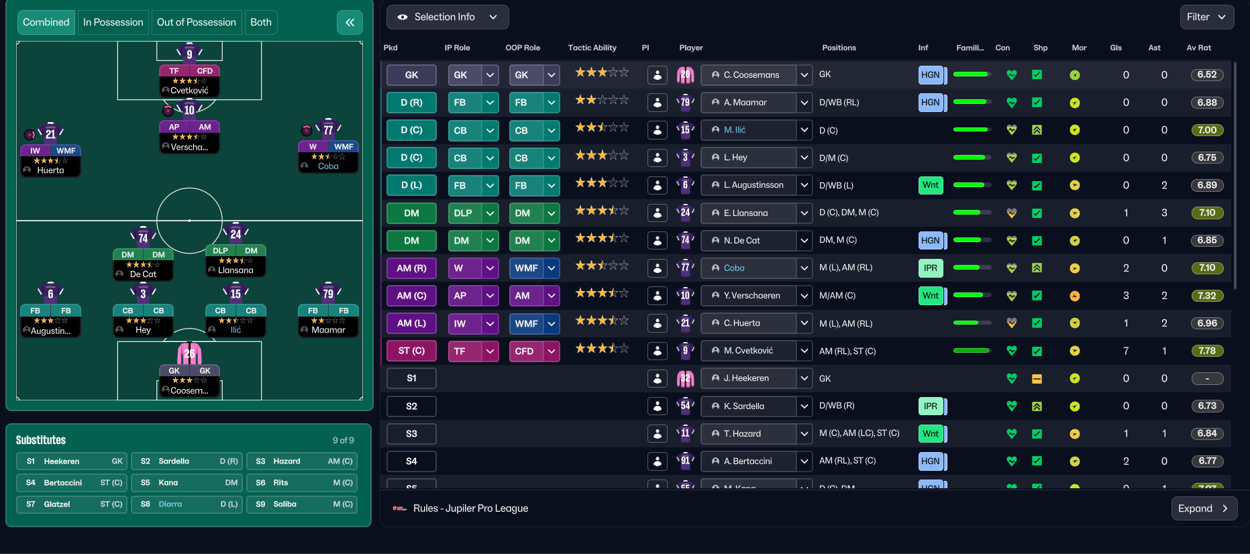1250x554 pixels.
Task: Click the 7.78 average rating for M. Cvetković
Action: pyautogui.click(x=1207, y=351)
